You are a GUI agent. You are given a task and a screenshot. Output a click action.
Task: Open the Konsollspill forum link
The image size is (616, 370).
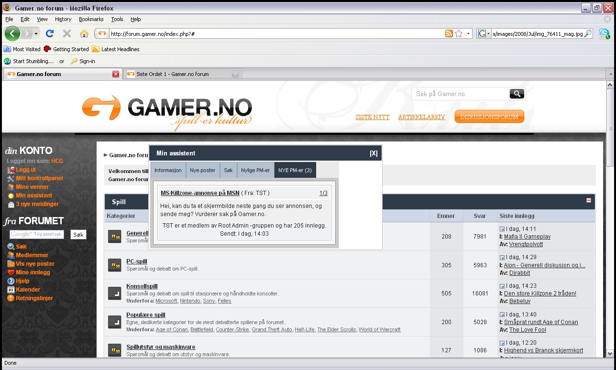[142, 286]
